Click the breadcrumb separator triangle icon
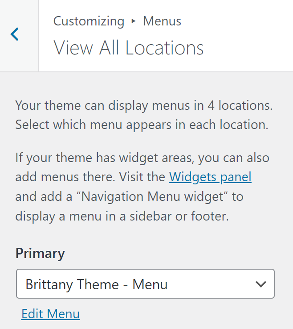The image size is (293, 329). tap(134, 21)
